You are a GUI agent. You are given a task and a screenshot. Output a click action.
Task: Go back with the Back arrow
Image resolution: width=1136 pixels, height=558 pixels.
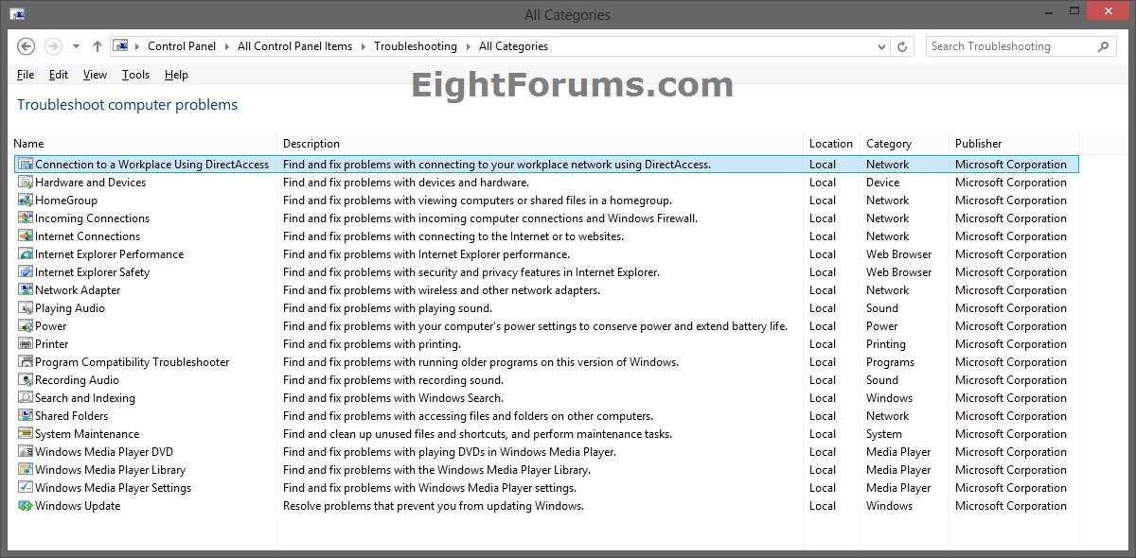(x=27, y=46)
